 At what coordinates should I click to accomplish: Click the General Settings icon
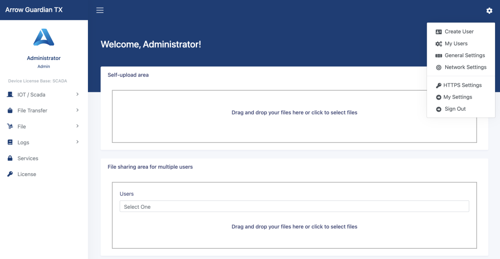(439, 56)
